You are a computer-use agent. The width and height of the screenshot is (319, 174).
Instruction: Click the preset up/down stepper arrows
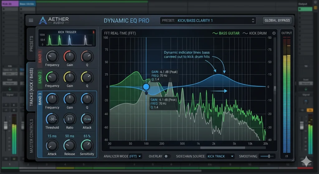click(253, 21)
